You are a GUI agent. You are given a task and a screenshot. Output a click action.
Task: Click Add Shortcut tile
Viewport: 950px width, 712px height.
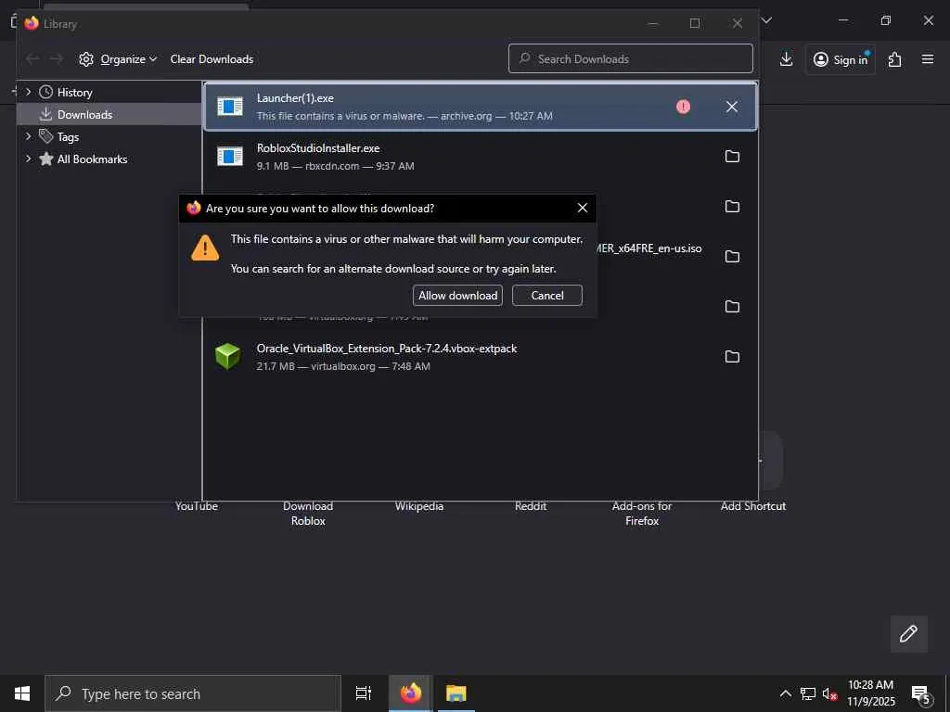753,506
